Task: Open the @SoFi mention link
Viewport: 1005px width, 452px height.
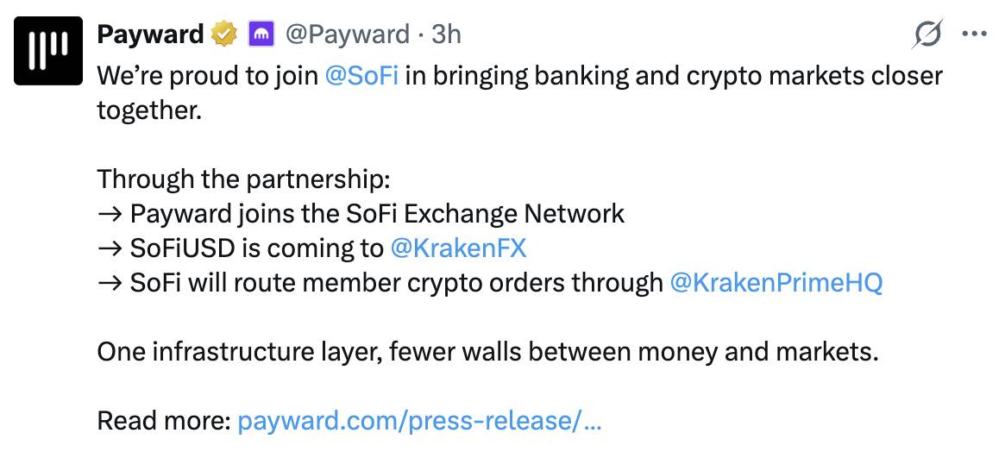Action: 361,76
